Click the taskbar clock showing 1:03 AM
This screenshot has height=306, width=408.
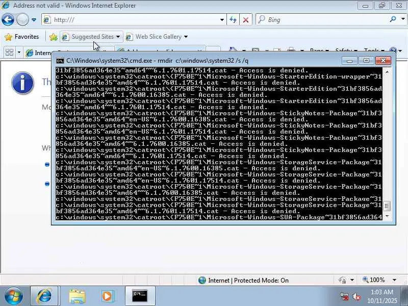382,296
